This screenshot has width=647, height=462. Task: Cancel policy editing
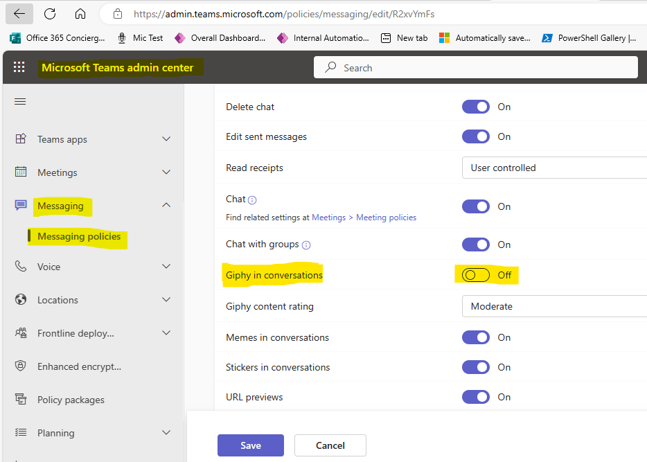tap(330, 445)
